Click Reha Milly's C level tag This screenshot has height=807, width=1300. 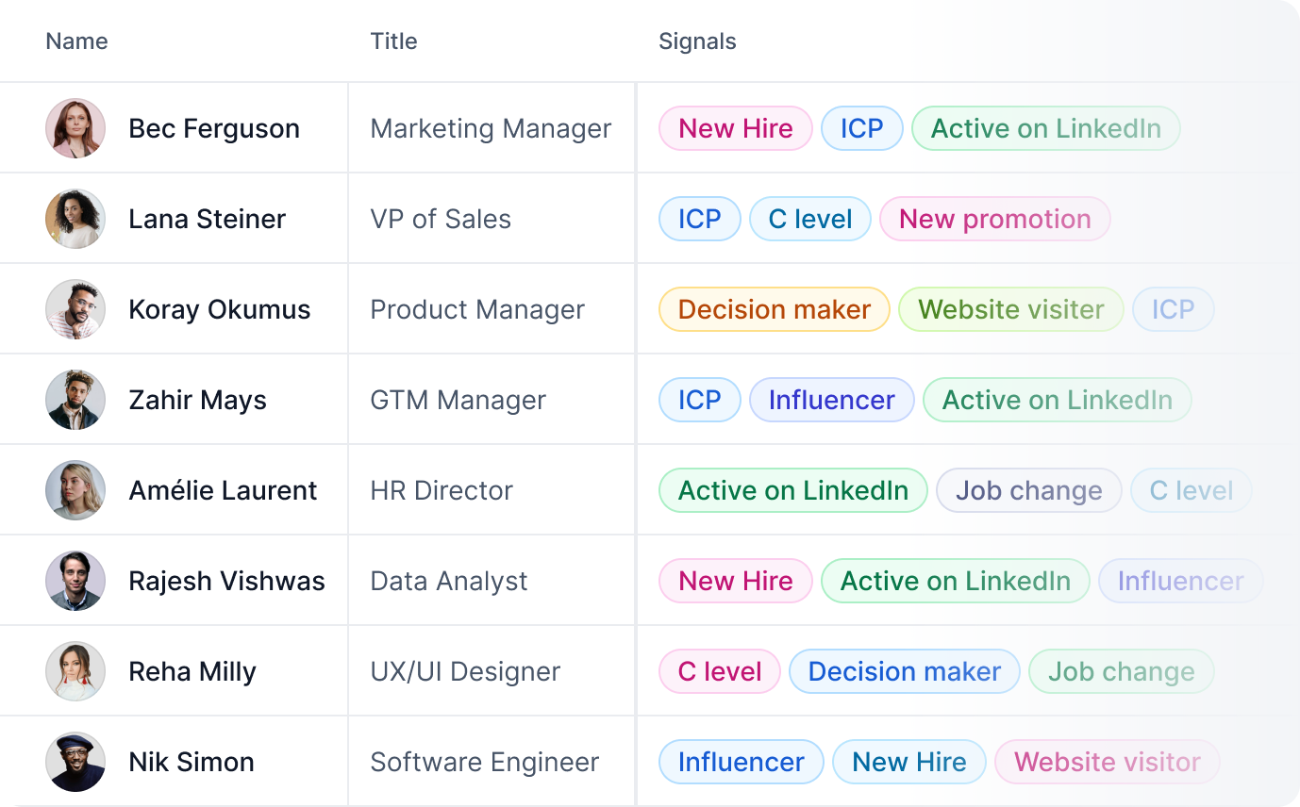pos(719,671)
